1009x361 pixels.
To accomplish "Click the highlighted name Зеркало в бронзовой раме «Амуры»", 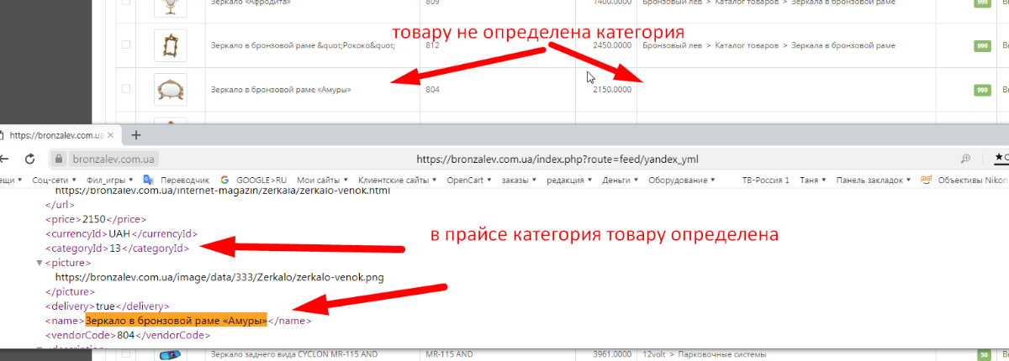I will click(x=176, y=320).
